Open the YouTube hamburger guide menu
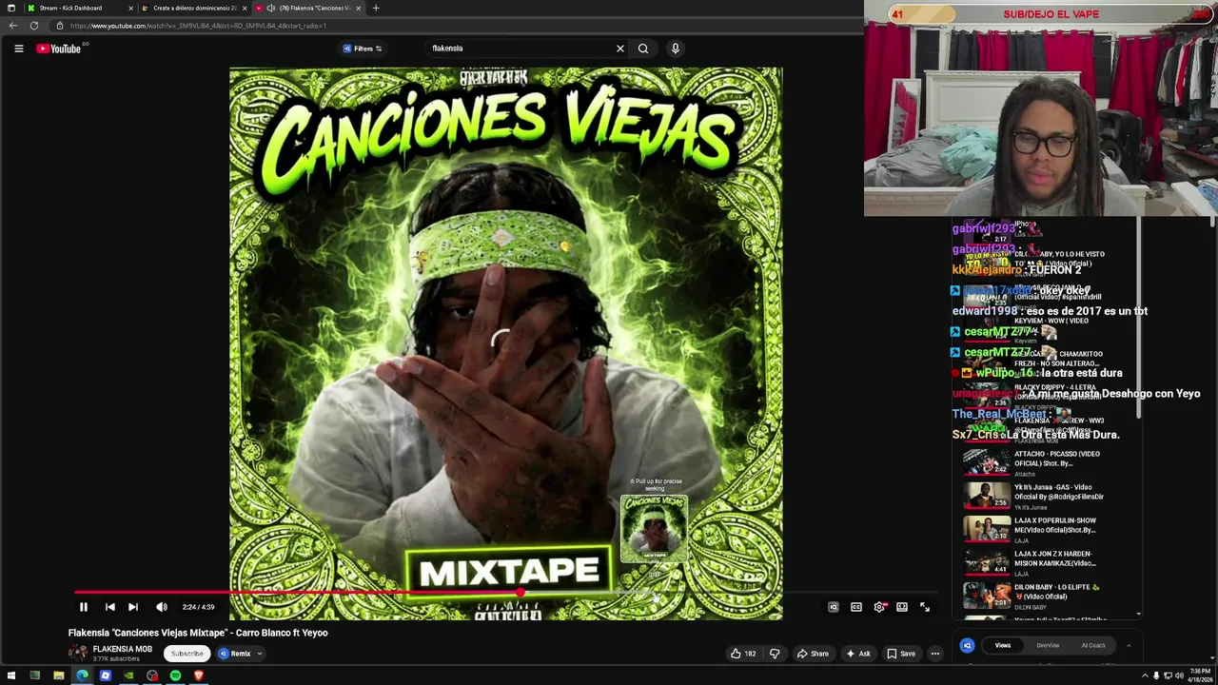1218x685 pixels. pyautogui.click(x=18, y=49)
